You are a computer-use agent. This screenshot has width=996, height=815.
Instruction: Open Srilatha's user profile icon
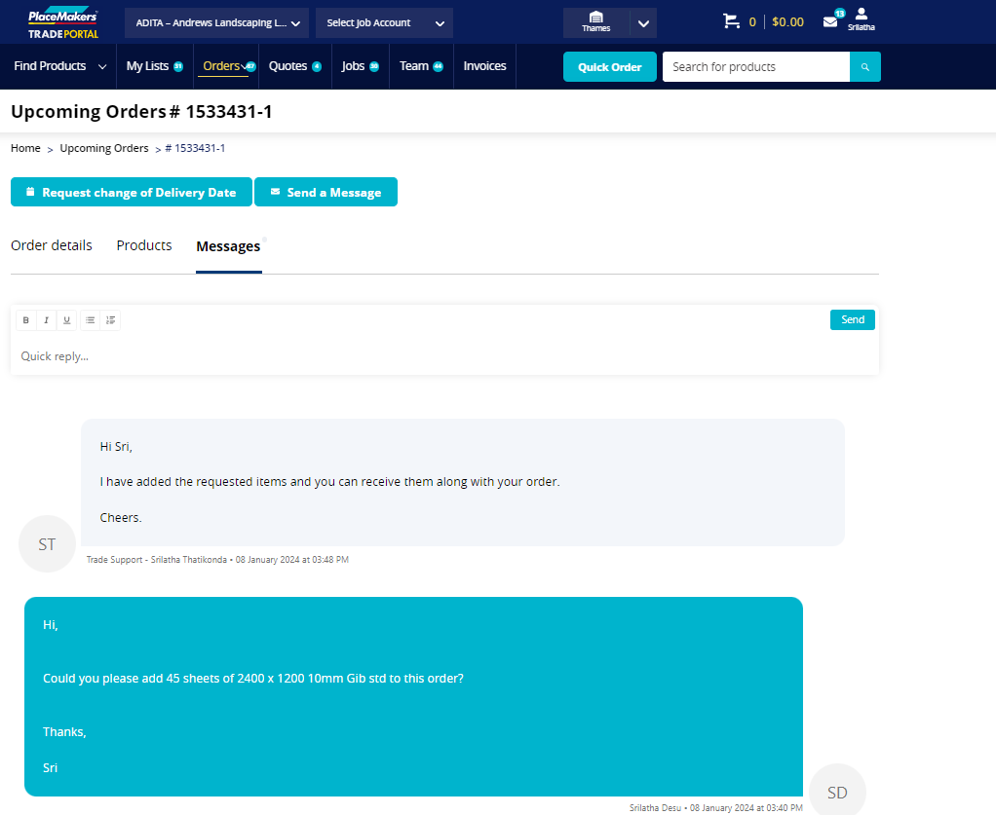862,19
